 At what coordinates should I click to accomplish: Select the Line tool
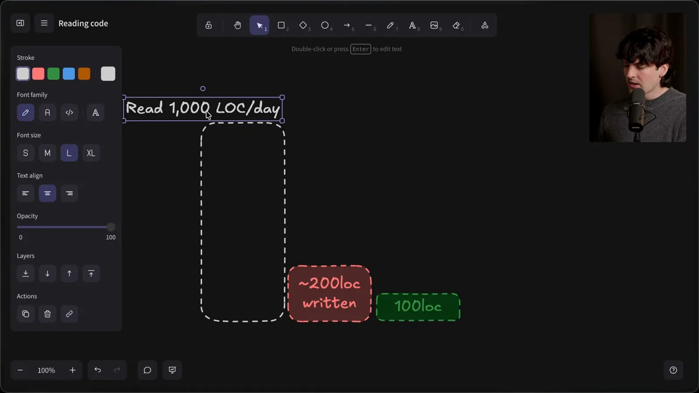(x=369, y=25)
